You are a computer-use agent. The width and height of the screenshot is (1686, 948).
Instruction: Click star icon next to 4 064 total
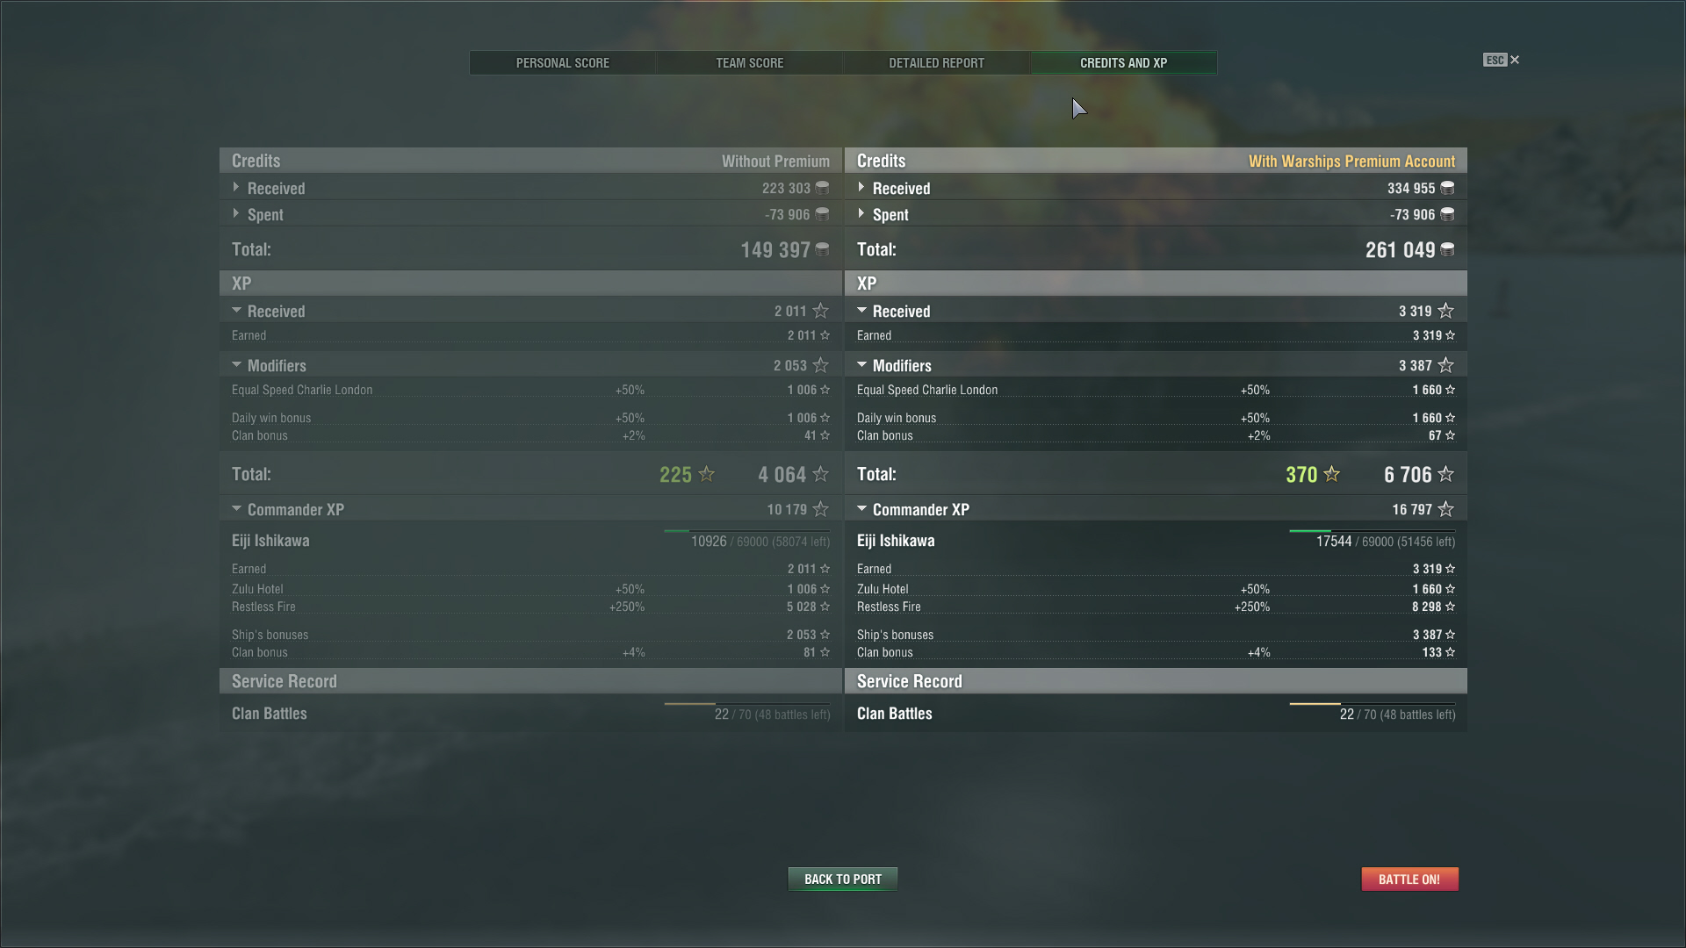click(820, 474)
